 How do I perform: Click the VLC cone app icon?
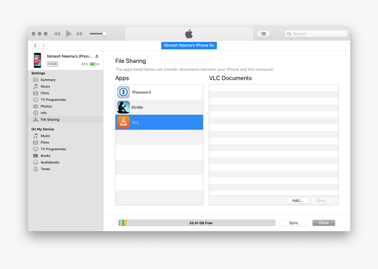[x=124, y=122]
